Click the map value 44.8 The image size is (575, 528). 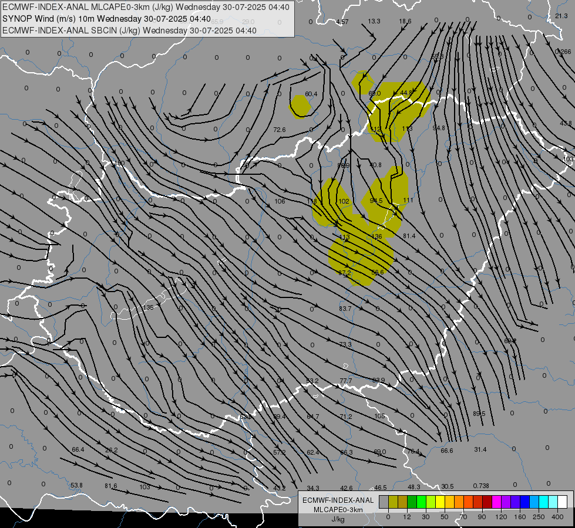point(406,93)
